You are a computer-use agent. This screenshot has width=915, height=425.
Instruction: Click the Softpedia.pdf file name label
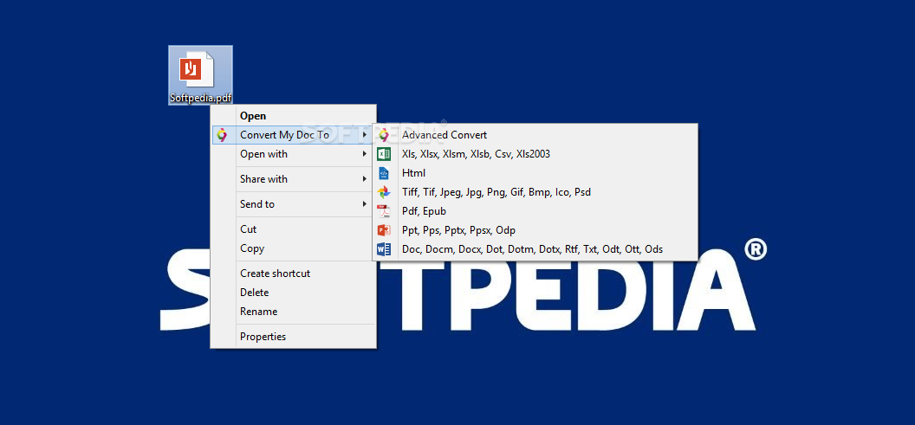click(x=201, y=99)
